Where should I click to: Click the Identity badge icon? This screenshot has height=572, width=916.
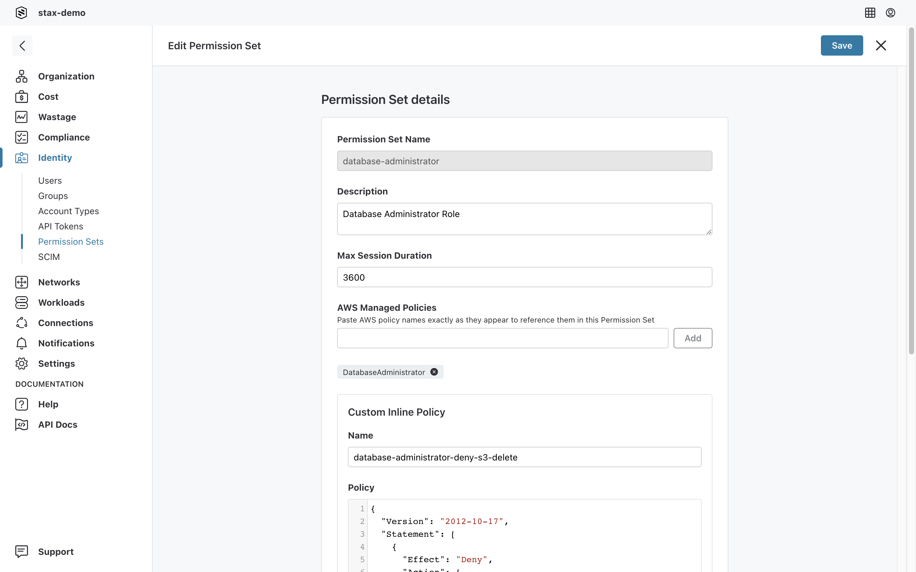[x=22, y=158]
